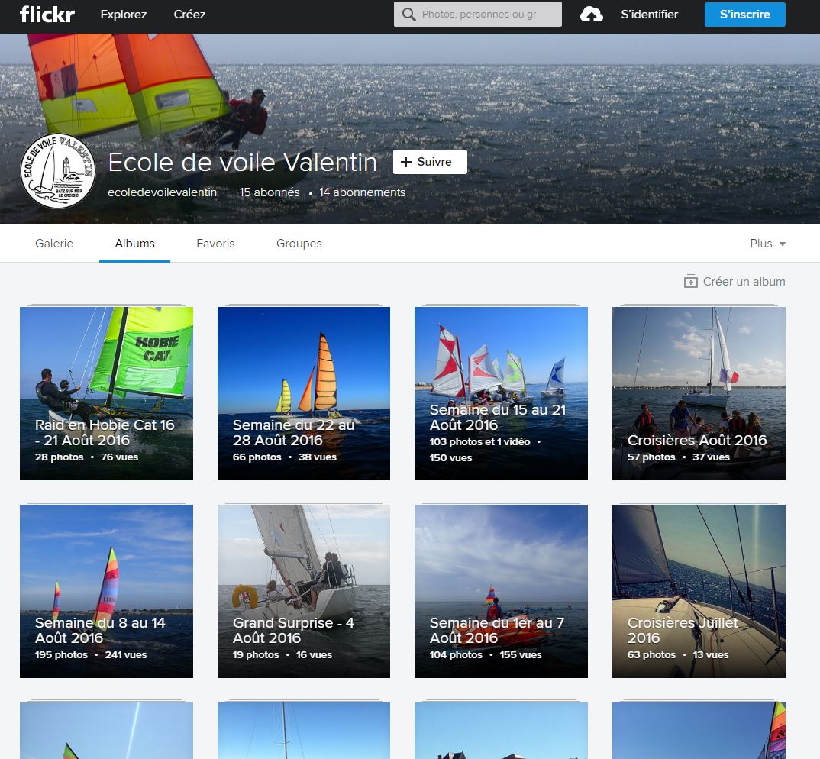This screenshot has width=820, height=759.
Task: Click '57 photos' on Croisières Août album
Action: pyautogui.click(x=651, y=457)
